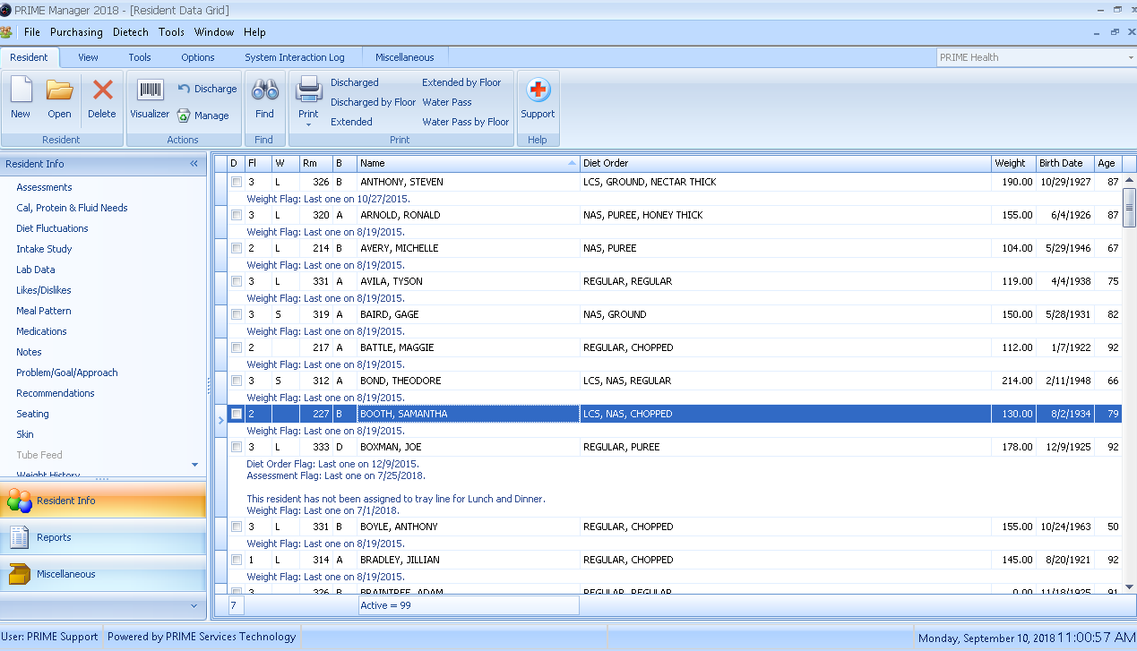Viewport: 1137px width, 651px height.
Task: Check the box for BAIRD, GAGE
Action: [237, 314]
